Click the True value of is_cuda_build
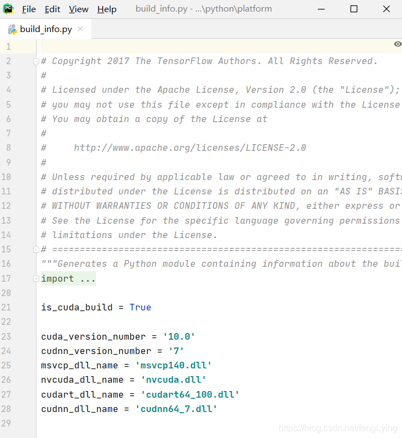 [x=140, y=307]
